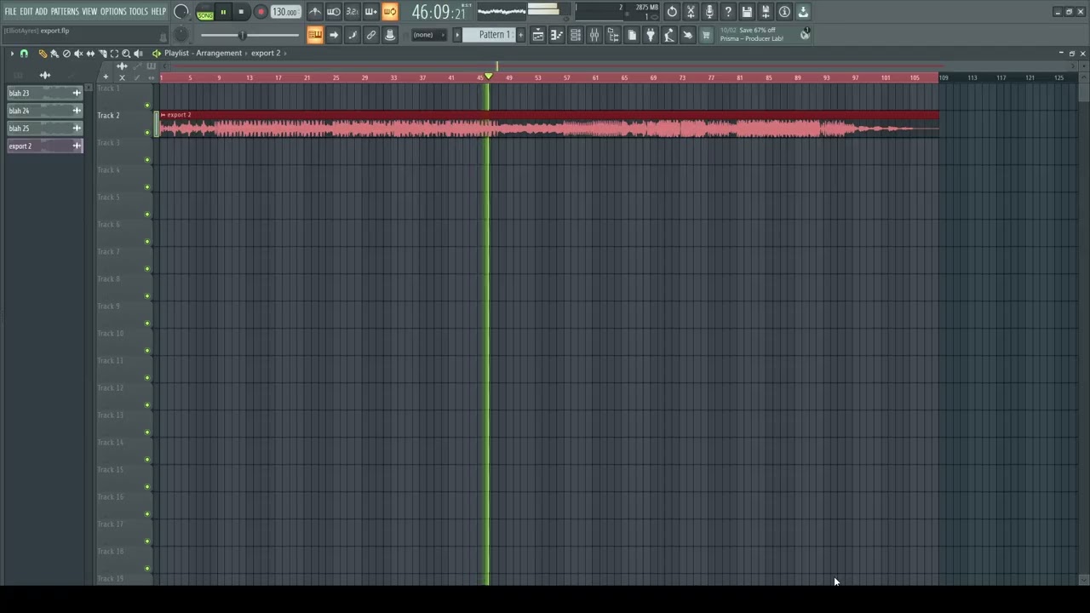Open the Mixer window icon
The height and width of the screenshot is (613, 1090).
coord(594,35)
